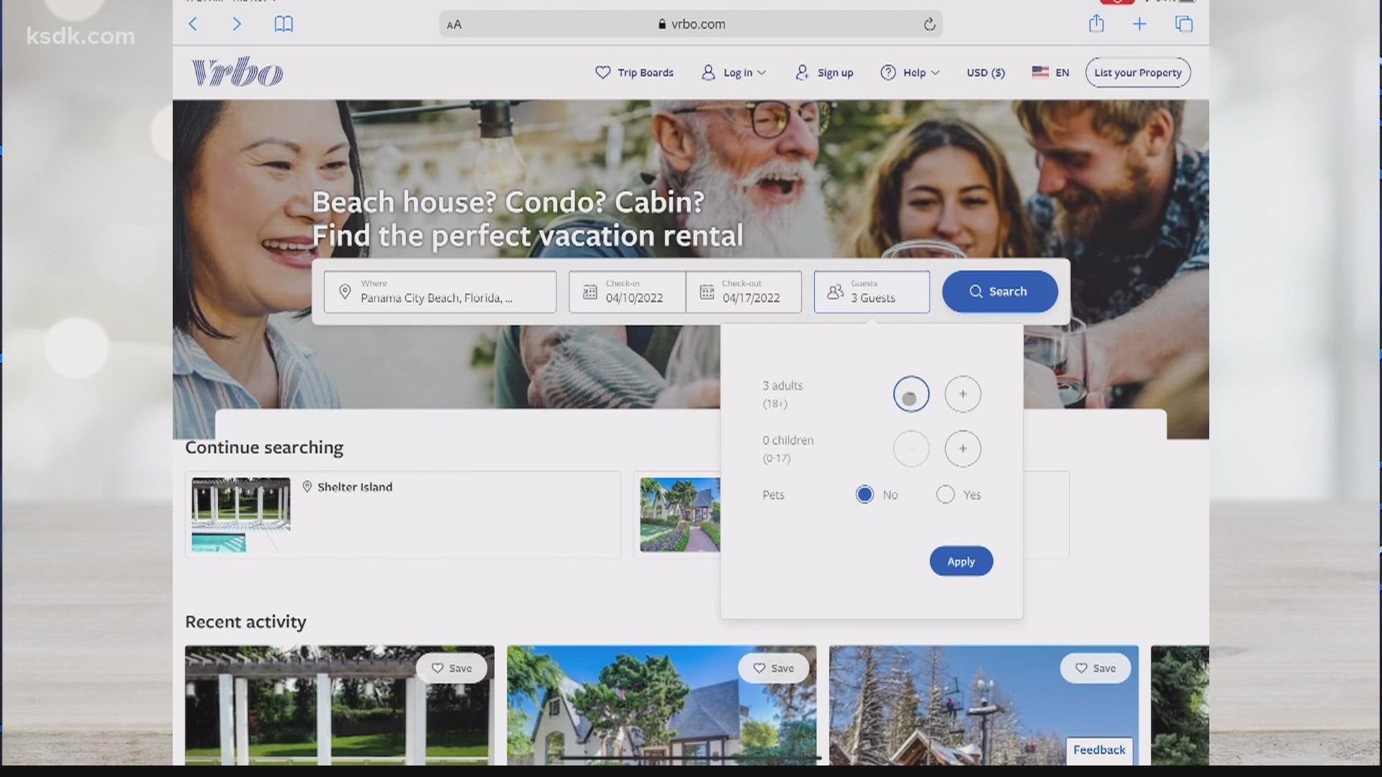This screenshot has height=777, width=1382.
Task: Click the Recent activity heading
Action: pos(245,622)
